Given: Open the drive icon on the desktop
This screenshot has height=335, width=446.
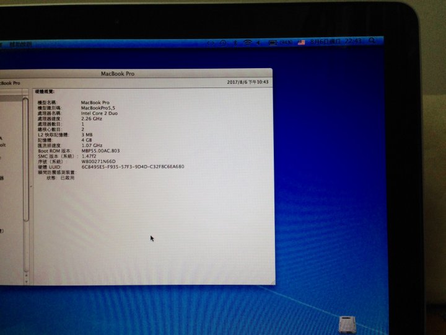Looking at the screenshot, I should 347,324.
